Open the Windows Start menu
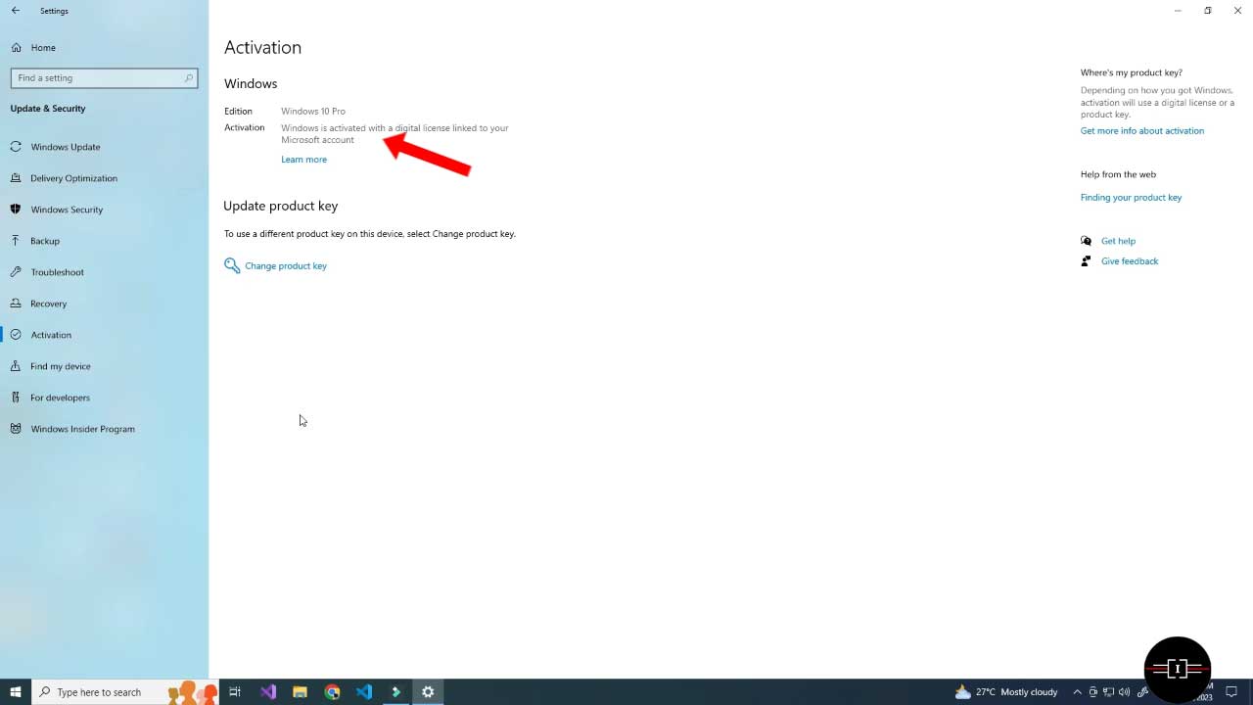 [16, 692]
